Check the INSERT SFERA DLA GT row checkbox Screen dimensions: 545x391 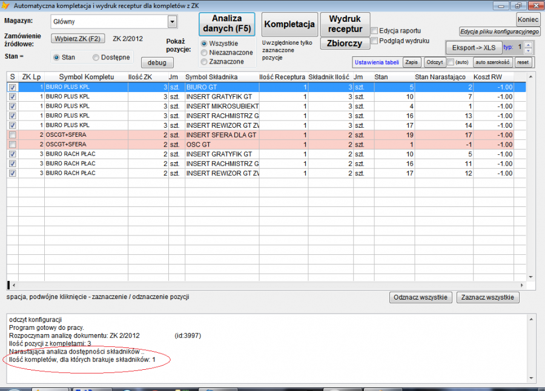click(x=13, y=135)
